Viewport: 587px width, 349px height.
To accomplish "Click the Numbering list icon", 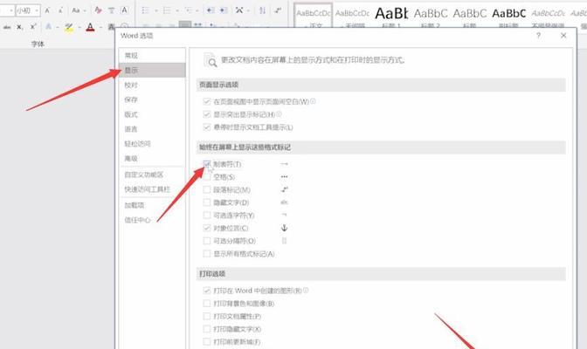I will (167, 10).
